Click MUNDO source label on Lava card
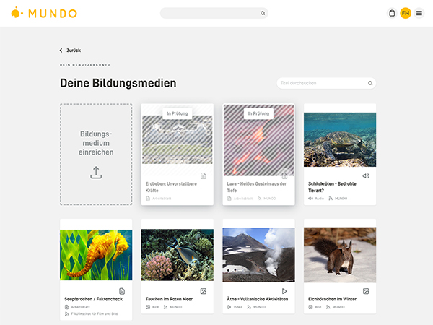 coord(269,199)
